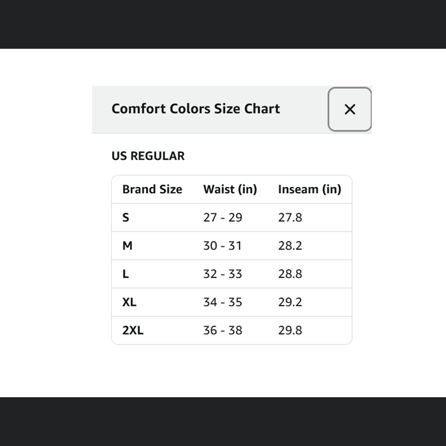Select the 2XL size row
This screenshot has width=446, height=446.
133,330
